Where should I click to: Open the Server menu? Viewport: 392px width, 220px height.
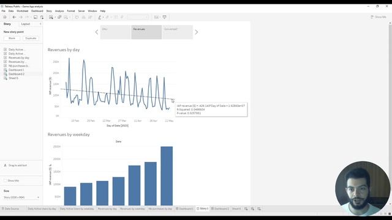coord(81,11)
